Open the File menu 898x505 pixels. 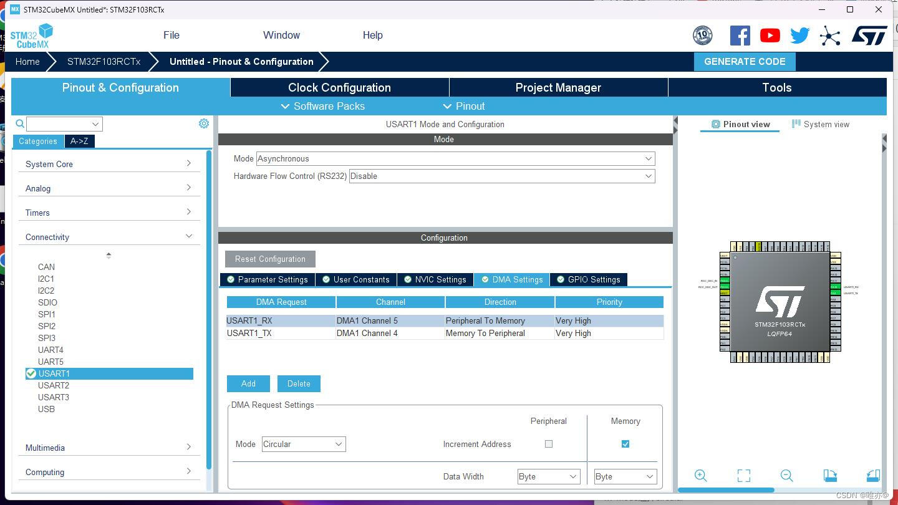click(x=171, y=35)
